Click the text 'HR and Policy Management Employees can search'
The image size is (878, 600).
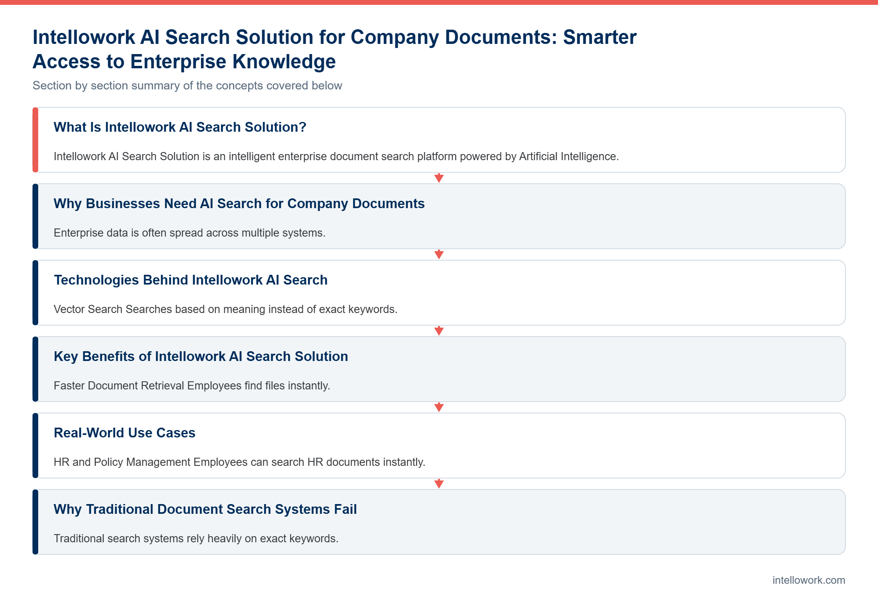(239, 462)
